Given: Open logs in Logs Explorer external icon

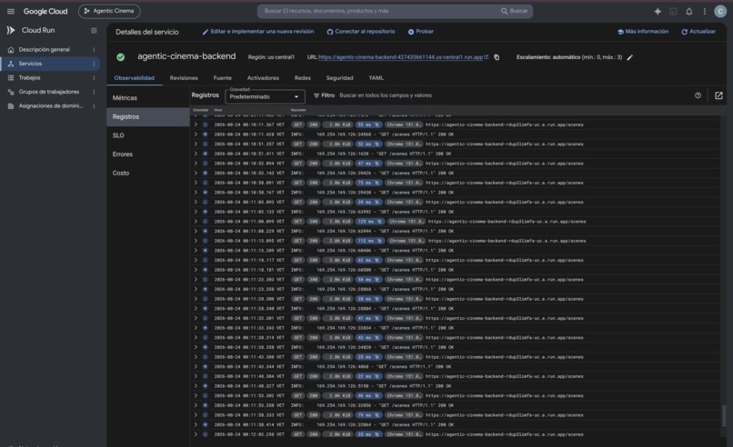Looking at the screenshot, I should [x=718, y=95].
